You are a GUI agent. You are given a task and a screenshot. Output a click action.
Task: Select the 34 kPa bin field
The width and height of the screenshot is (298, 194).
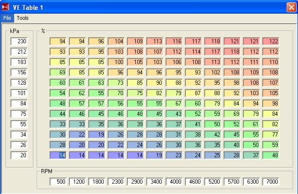click(19, 135)
